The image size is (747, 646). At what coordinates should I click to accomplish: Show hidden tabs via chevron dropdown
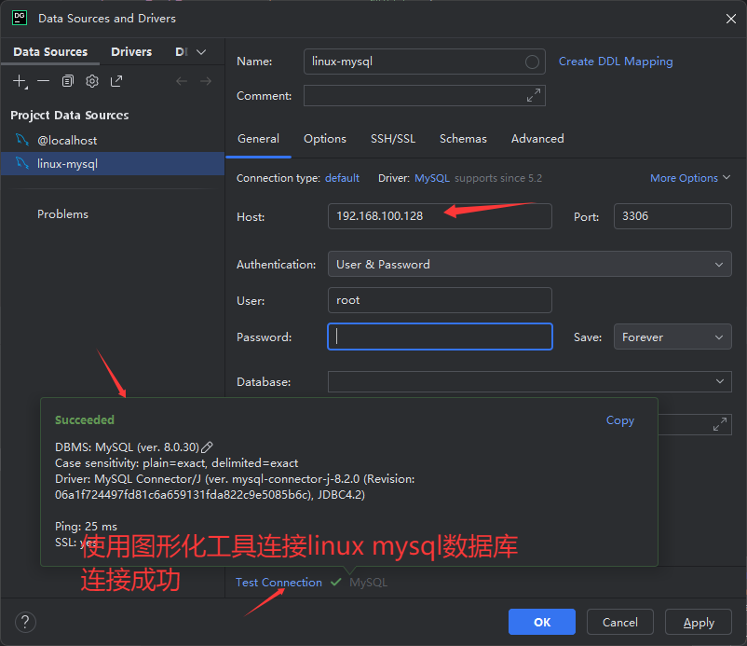coord(201,52)
